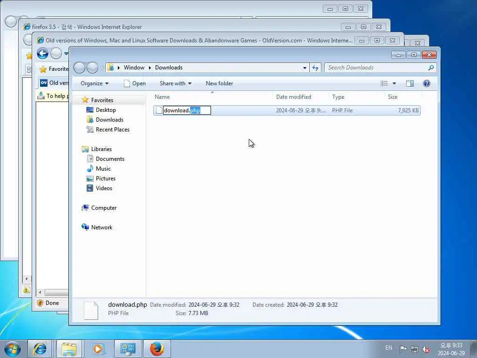Refresh the Downloads folder view
The width and height of the screenshot is (477, 358).
(x=315, y=68)
